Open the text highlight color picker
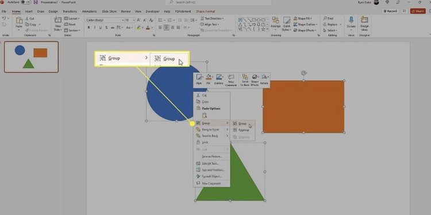 click(x=140, y=28)
